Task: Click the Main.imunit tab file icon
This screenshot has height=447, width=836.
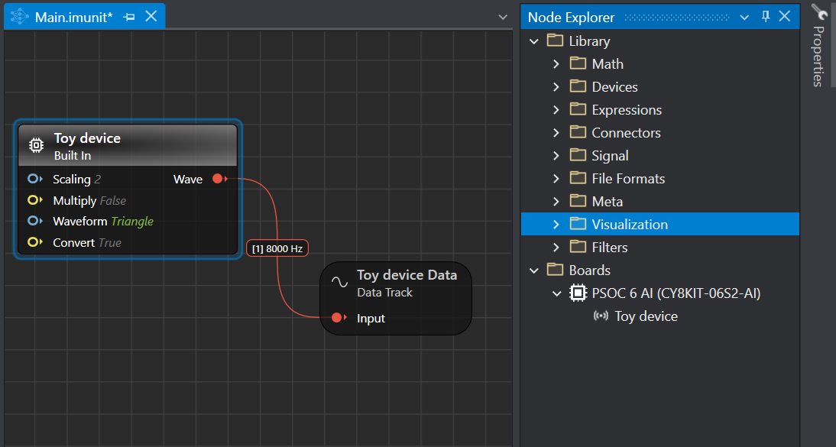Action: tap(20, 17)
